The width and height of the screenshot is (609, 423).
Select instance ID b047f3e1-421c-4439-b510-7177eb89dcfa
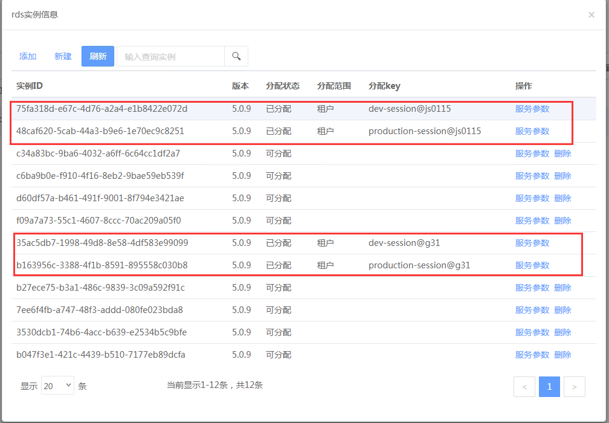tap(100, 355)
